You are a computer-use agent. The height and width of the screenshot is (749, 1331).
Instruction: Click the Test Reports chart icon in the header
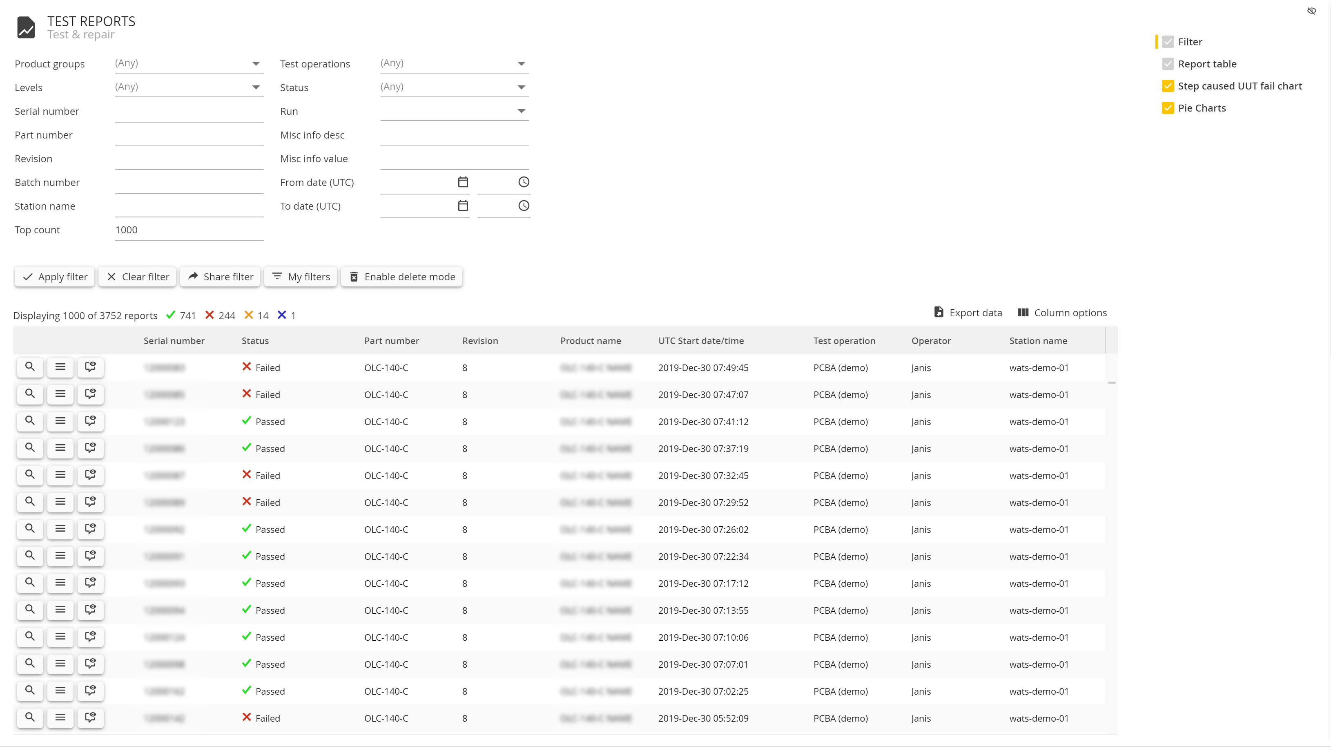pyautogui.click(x=26, y=27)
